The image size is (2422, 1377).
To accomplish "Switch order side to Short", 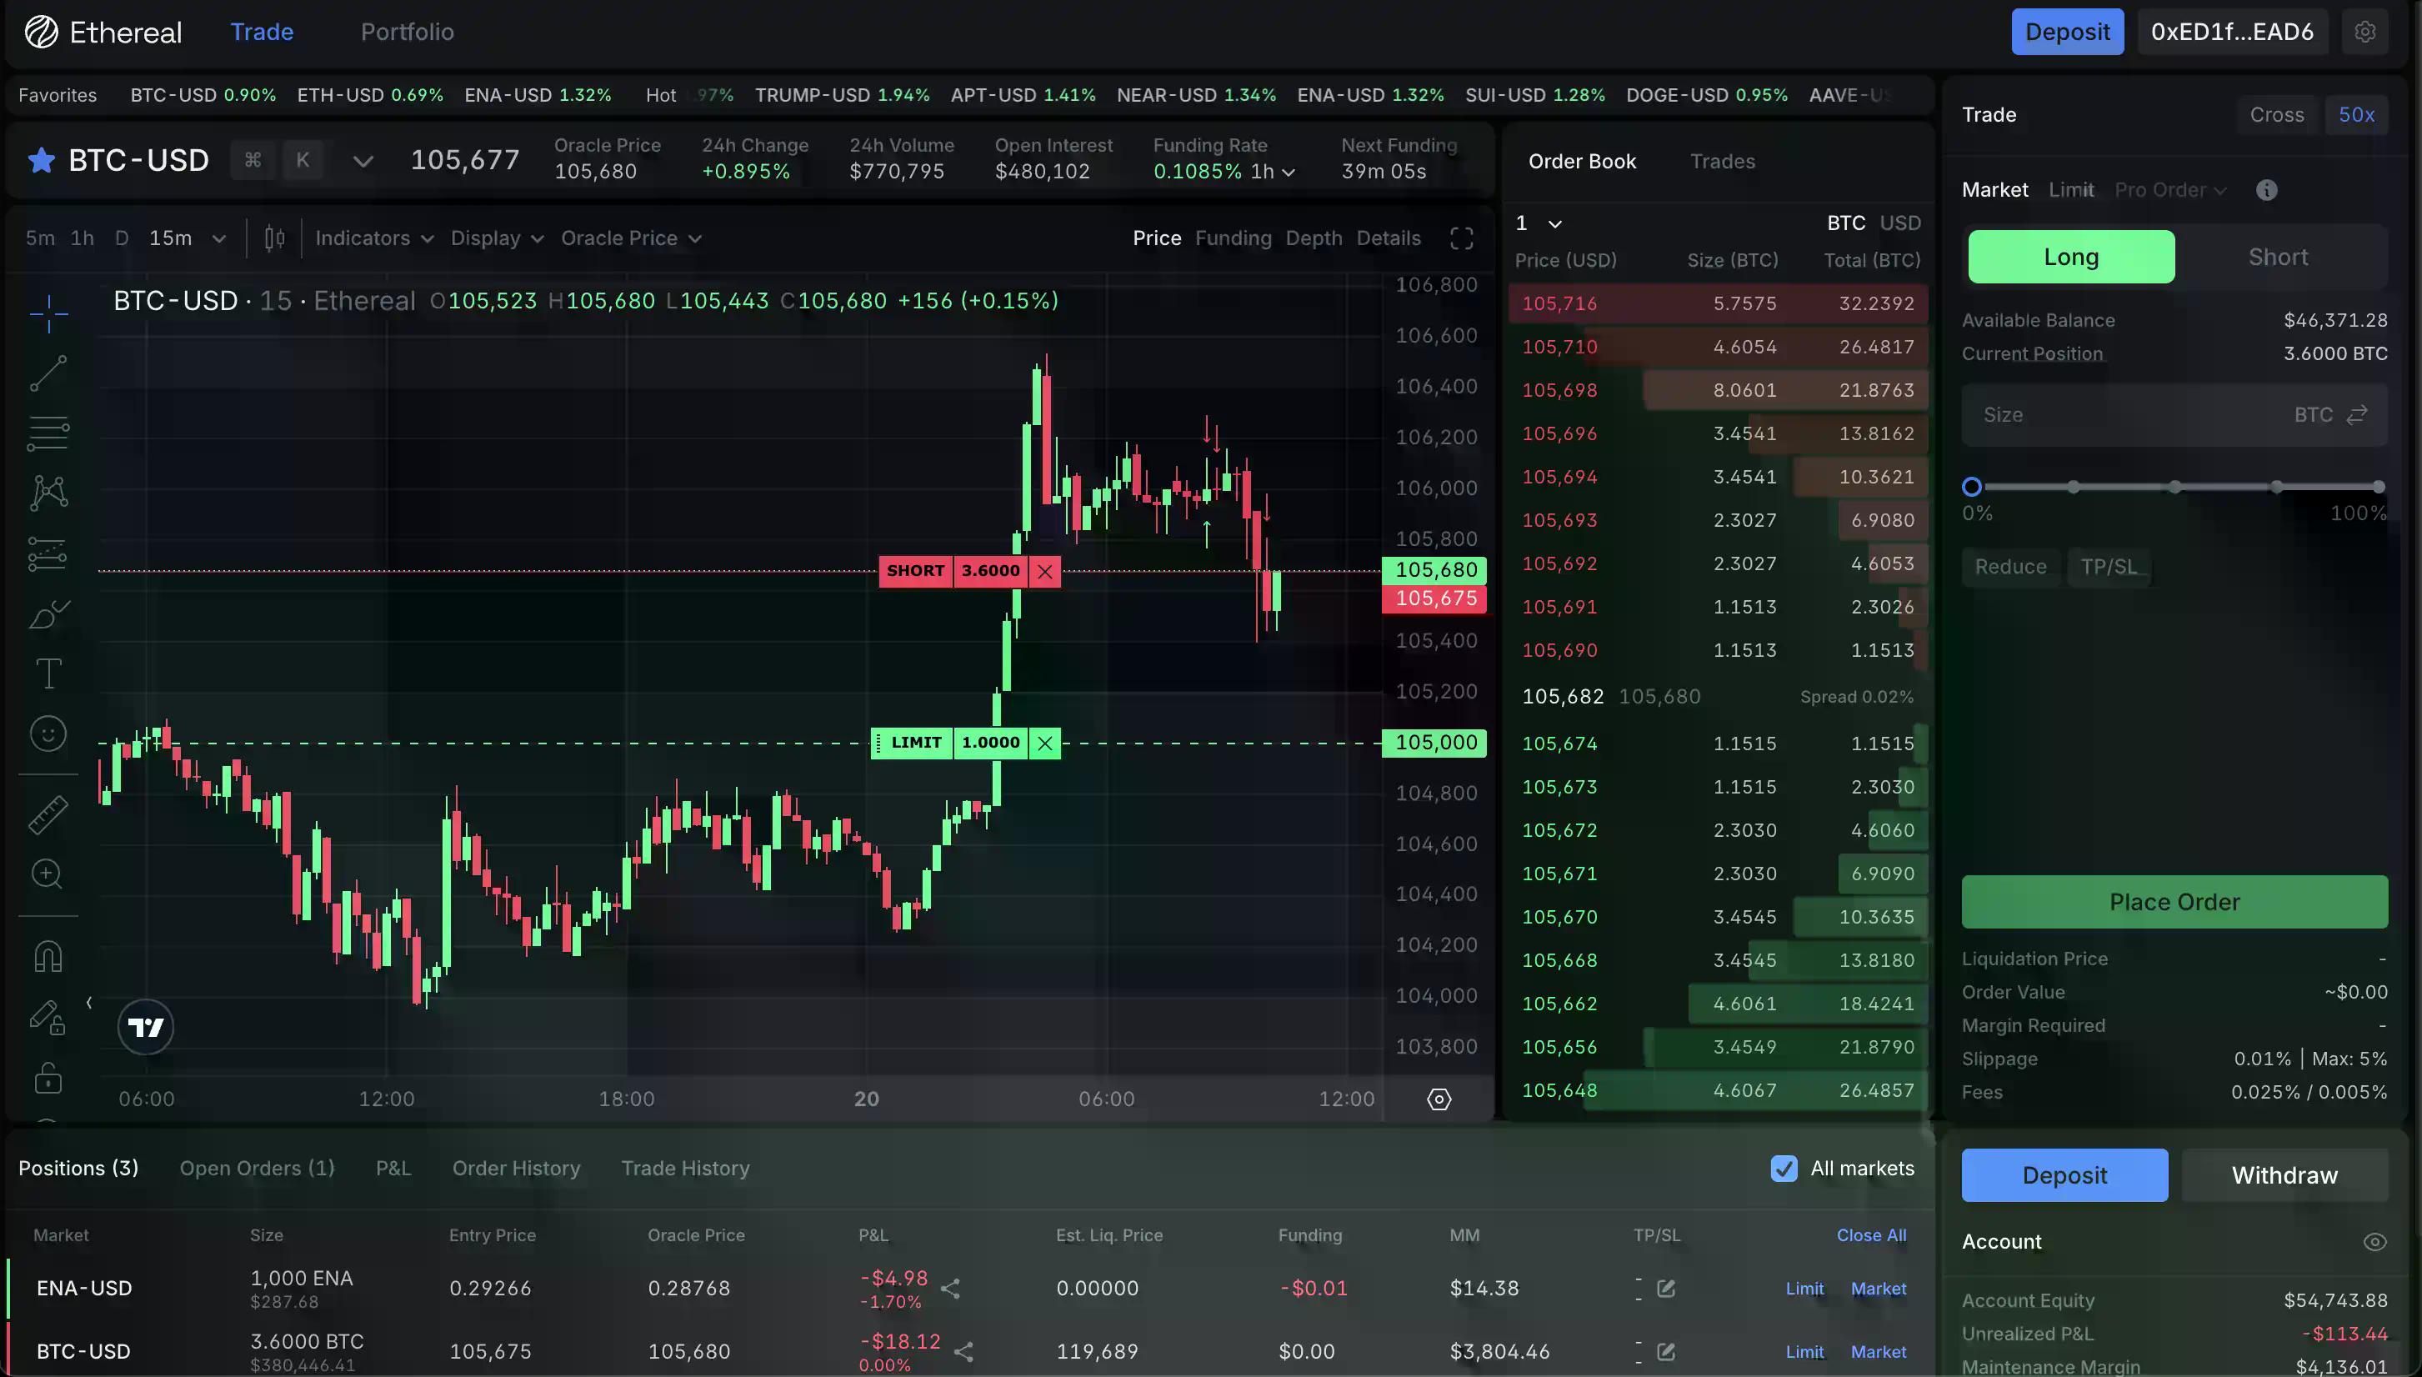I will coord(2277,258).
